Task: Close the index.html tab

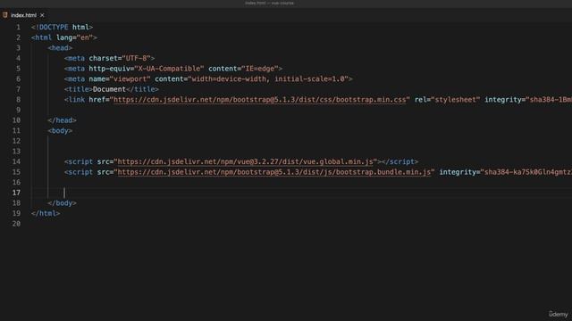Action: [x=42, y=15]
